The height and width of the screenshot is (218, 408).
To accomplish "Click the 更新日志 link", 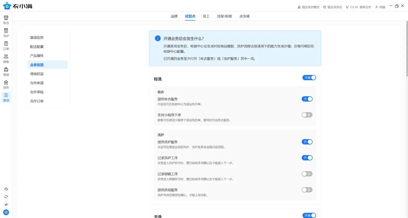I will click(x=365, y=7).
